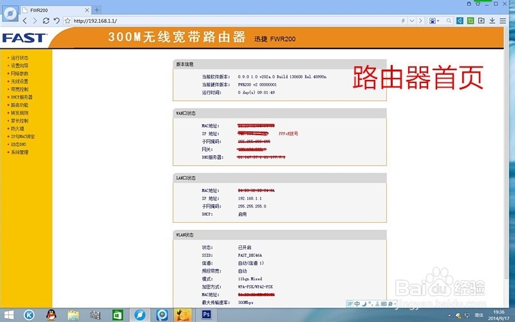The image size is (515, 322).
Task: Click the runtime 0 day(s) 09:01:49
Action: (256, 93)
